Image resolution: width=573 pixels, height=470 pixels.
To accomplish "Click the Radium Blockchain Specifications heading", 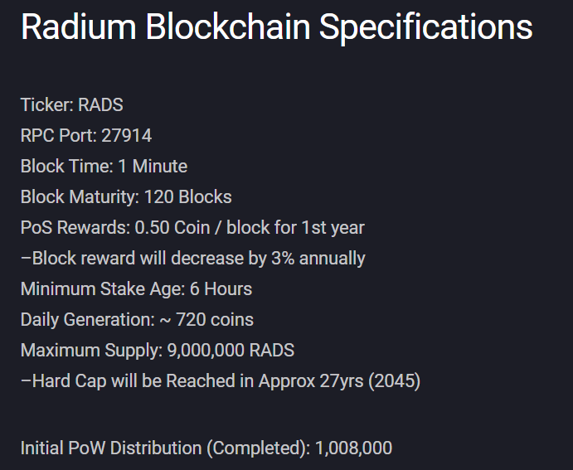I will click(x=276, y=28).
